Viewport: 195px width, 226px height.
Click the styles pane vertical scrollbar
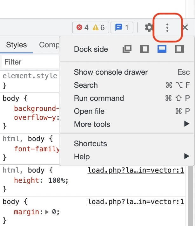click(x=190, y=196)
